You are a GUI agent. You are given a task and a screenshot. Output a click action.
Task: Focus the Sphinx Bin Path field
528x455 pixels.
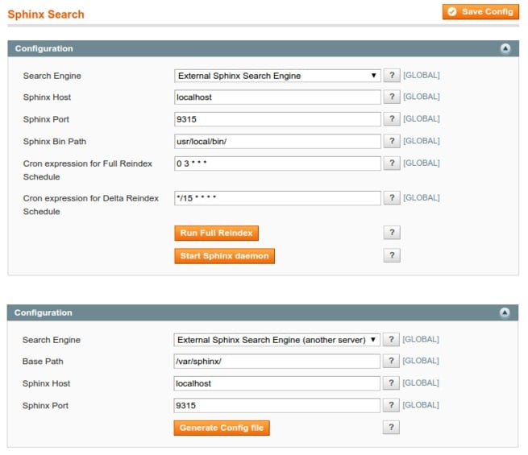277,142
